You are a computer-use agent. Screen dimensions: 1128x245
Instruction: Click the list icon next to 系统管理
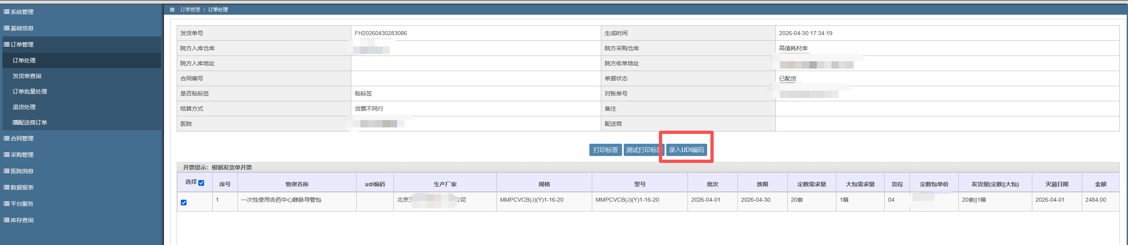7,12
